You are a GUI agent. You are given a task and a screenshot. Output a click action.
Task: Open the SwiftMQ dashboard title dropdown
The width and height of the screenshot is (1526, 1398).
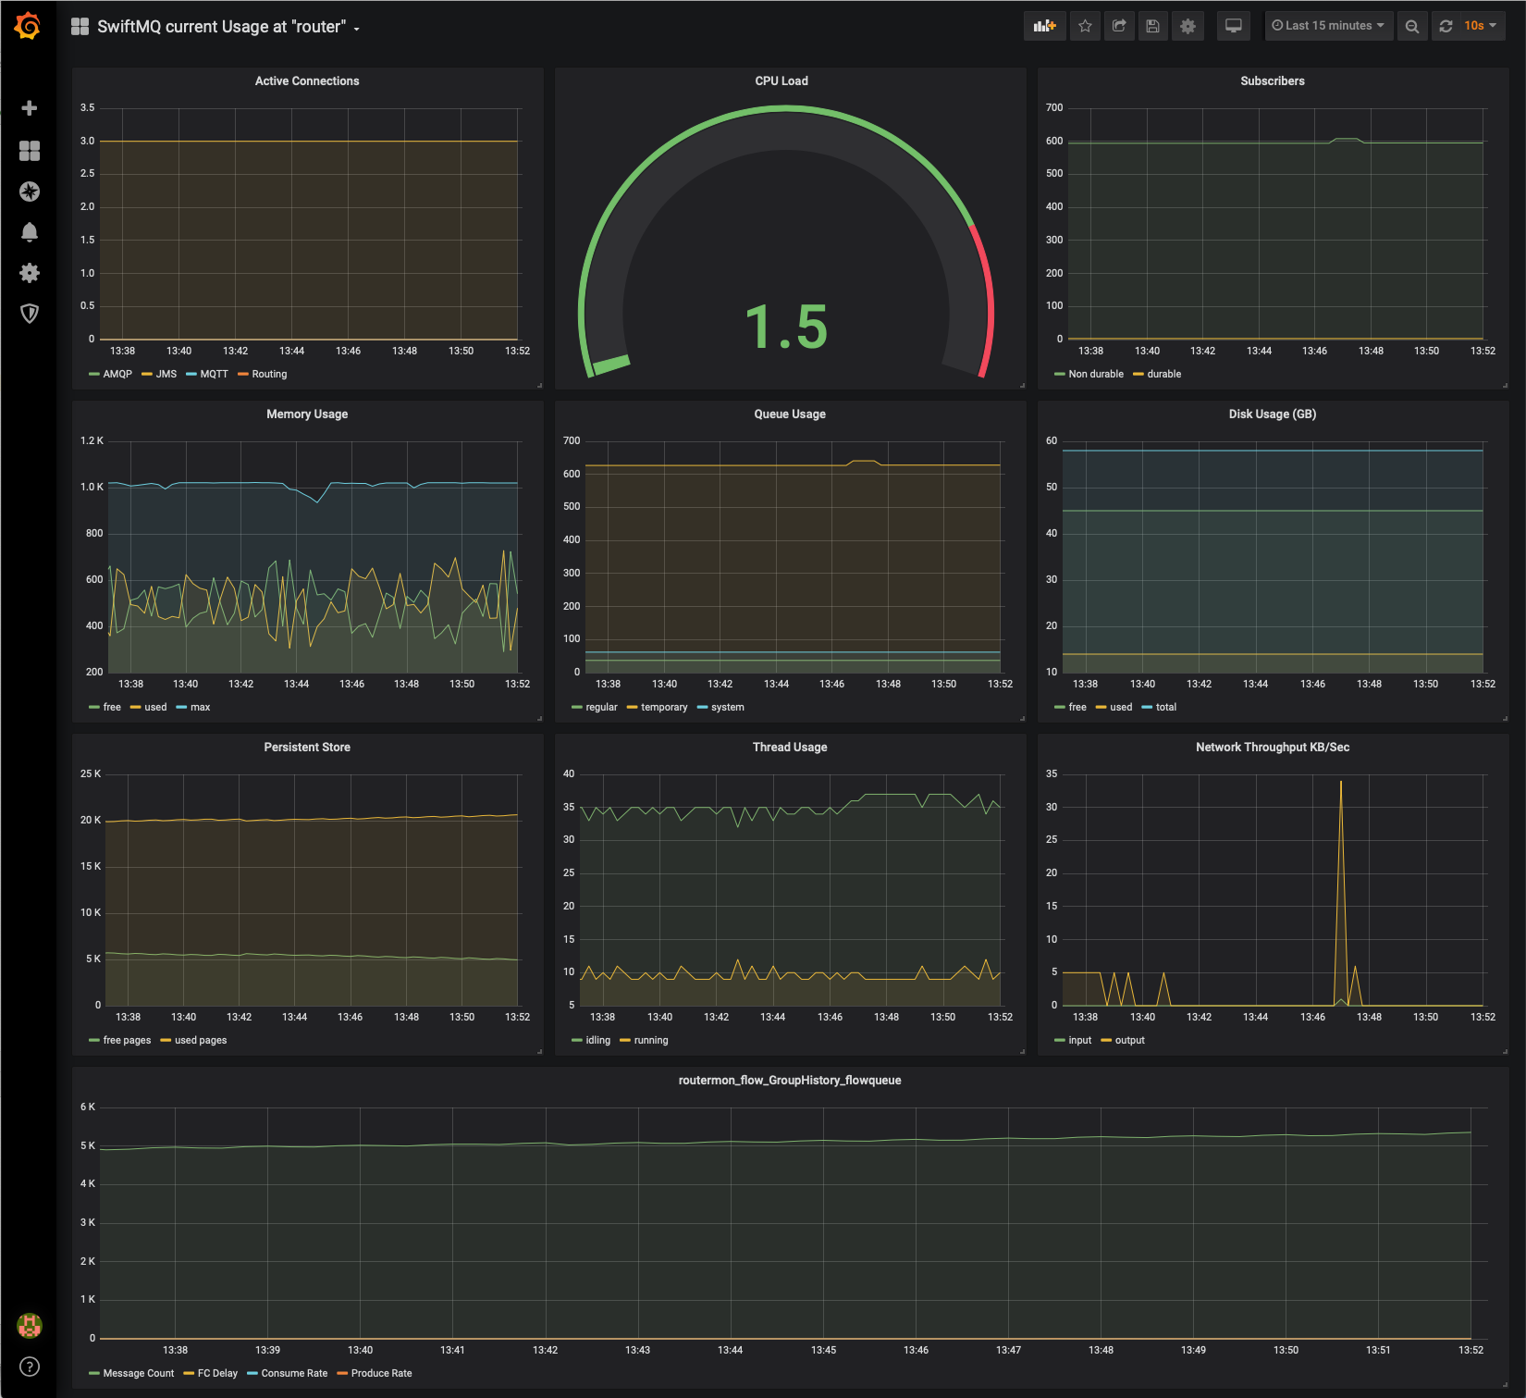[x=222, y=27]
